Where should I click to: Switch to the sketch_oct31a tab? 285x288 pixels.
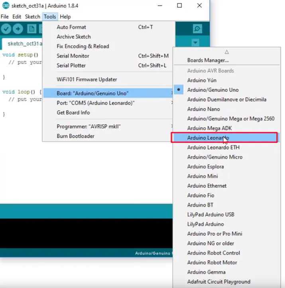23,44
